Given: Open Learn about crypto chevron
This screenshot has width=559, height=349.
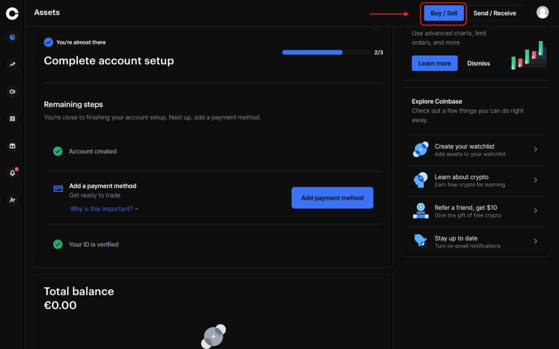Looking at the screenshot, I should click(x=536, y=180).
